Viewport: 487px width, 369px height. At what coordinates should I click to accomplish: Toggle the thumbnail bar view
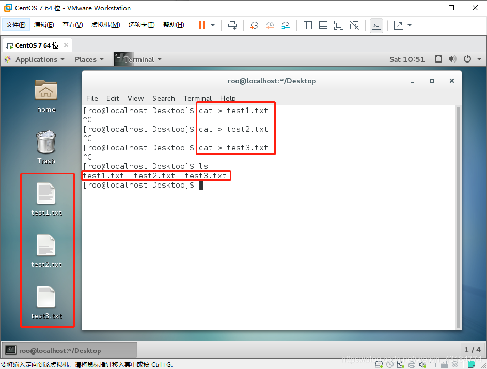pyautogui.click(x=323, y=25)
